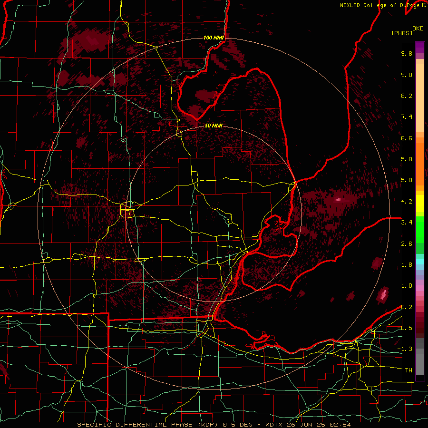Click the -1.3 value on the color scale

coord(405,349)
